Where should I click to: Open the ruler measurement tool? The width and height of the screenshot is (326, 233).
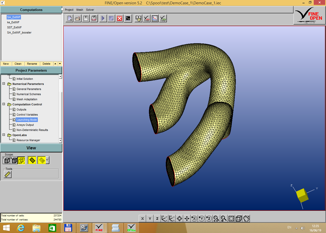8,174
